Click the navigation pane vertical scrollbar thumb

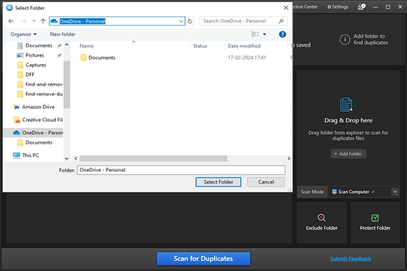tap(66, 85)
